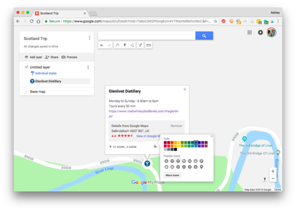Click the address bar URL
296x211 pixels.
[137, 21]
